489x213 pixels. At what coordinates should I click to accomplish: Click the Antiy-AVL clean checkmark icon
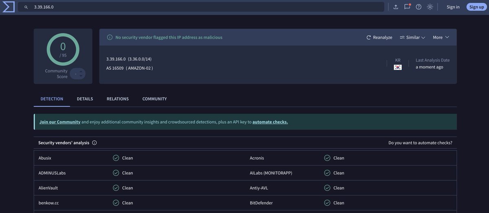[327, 188]
